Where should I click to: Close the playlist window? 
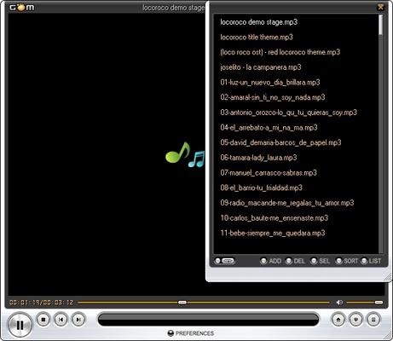[380, 7]
